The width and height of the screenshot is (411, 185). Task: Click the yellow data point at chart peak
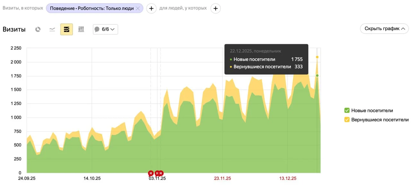click(317, 57)
